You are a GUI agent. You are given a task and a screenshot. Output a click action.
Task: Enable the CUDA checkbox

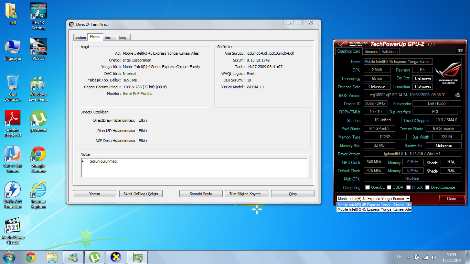coord(389,187)
